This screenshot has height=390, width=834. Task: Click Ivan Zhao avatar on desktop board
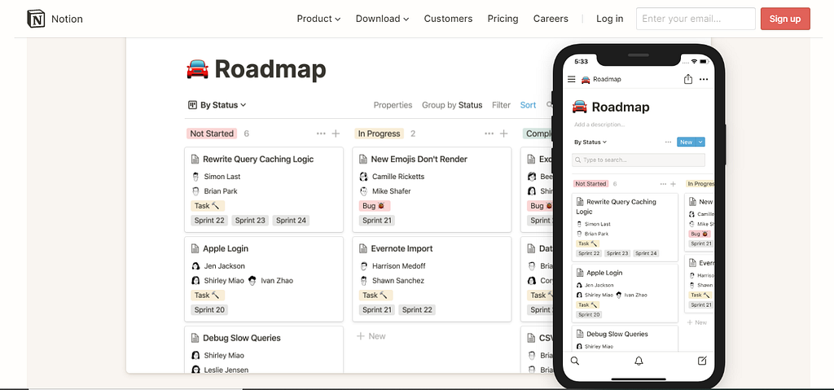coord(252,280)
